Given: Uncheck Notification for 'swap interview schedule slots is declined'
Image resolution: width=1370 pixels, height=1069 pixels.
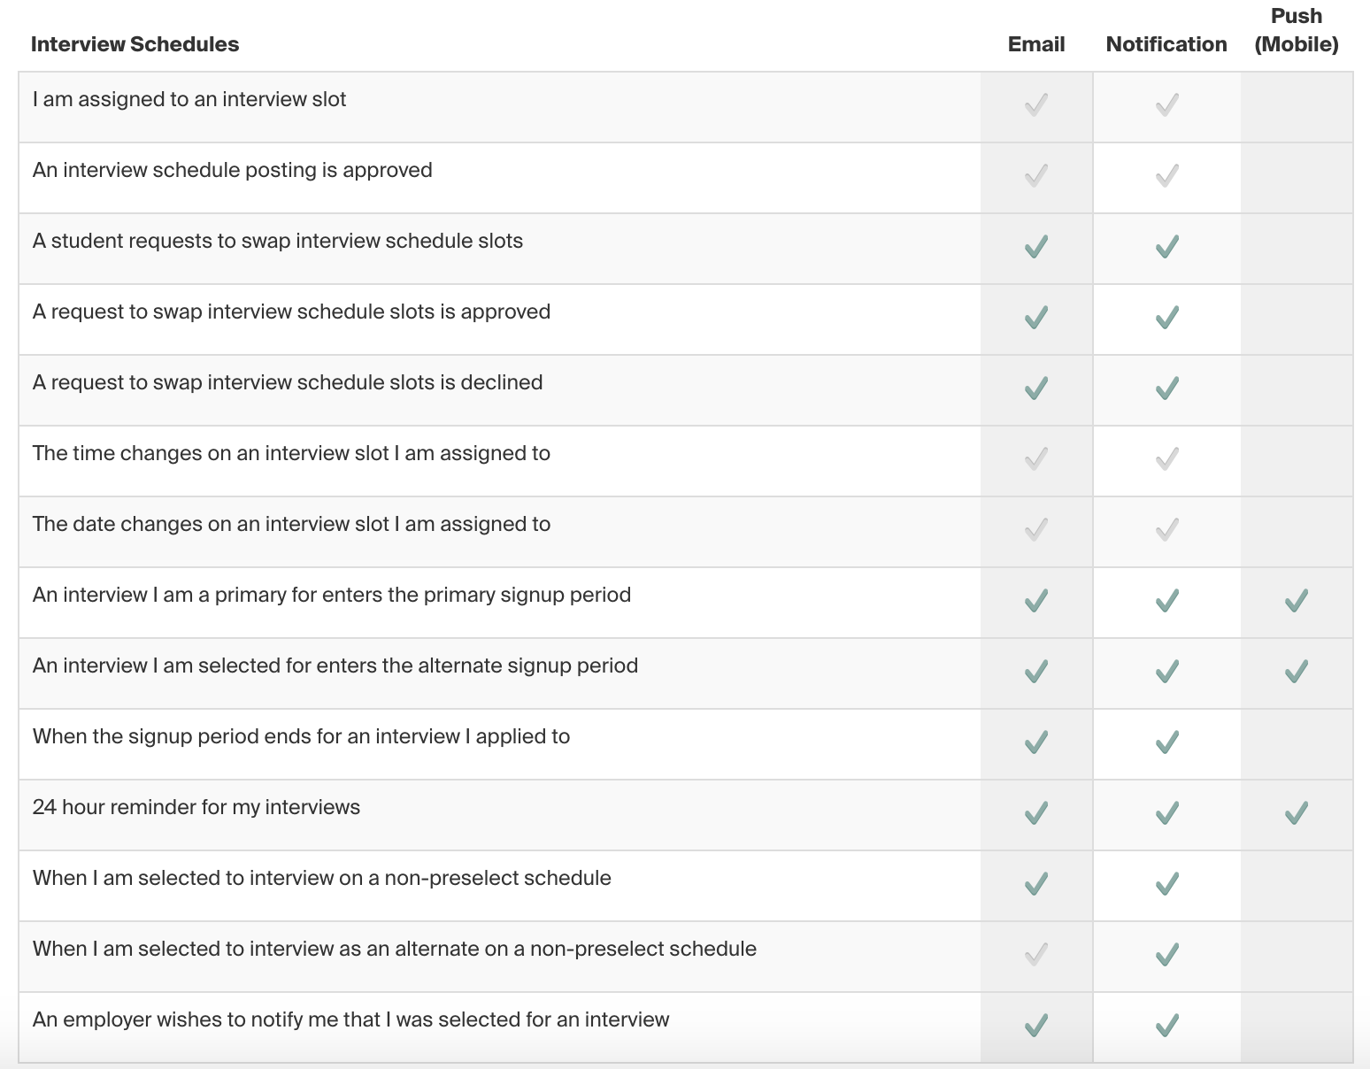Looking at the screenshot, I should click(x=1167, y=388).
